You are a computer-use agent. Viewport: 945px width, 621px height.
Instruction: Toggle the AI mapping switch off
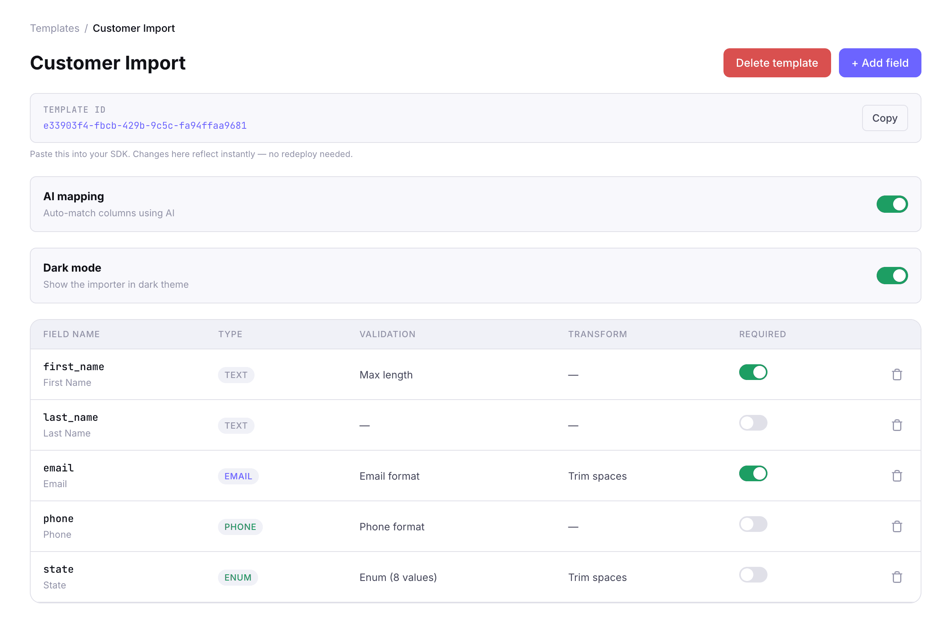coord(892,204)
